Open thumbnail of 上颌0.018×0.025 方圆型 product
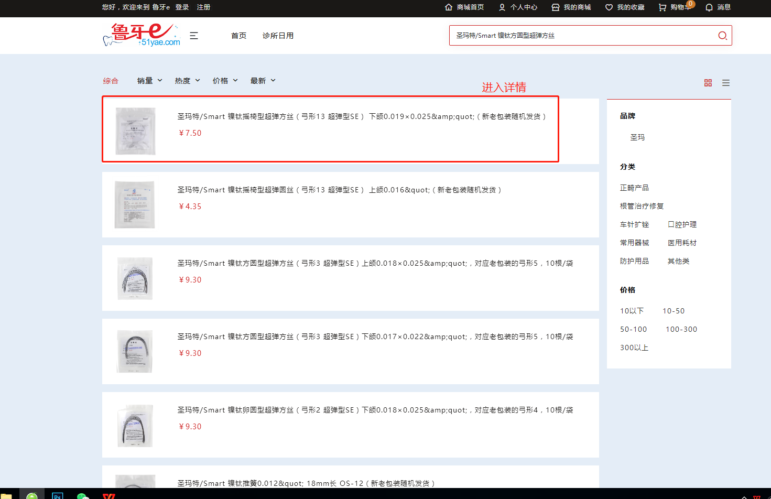The width and height of the screenshot is (771, 499). (135, 278)
